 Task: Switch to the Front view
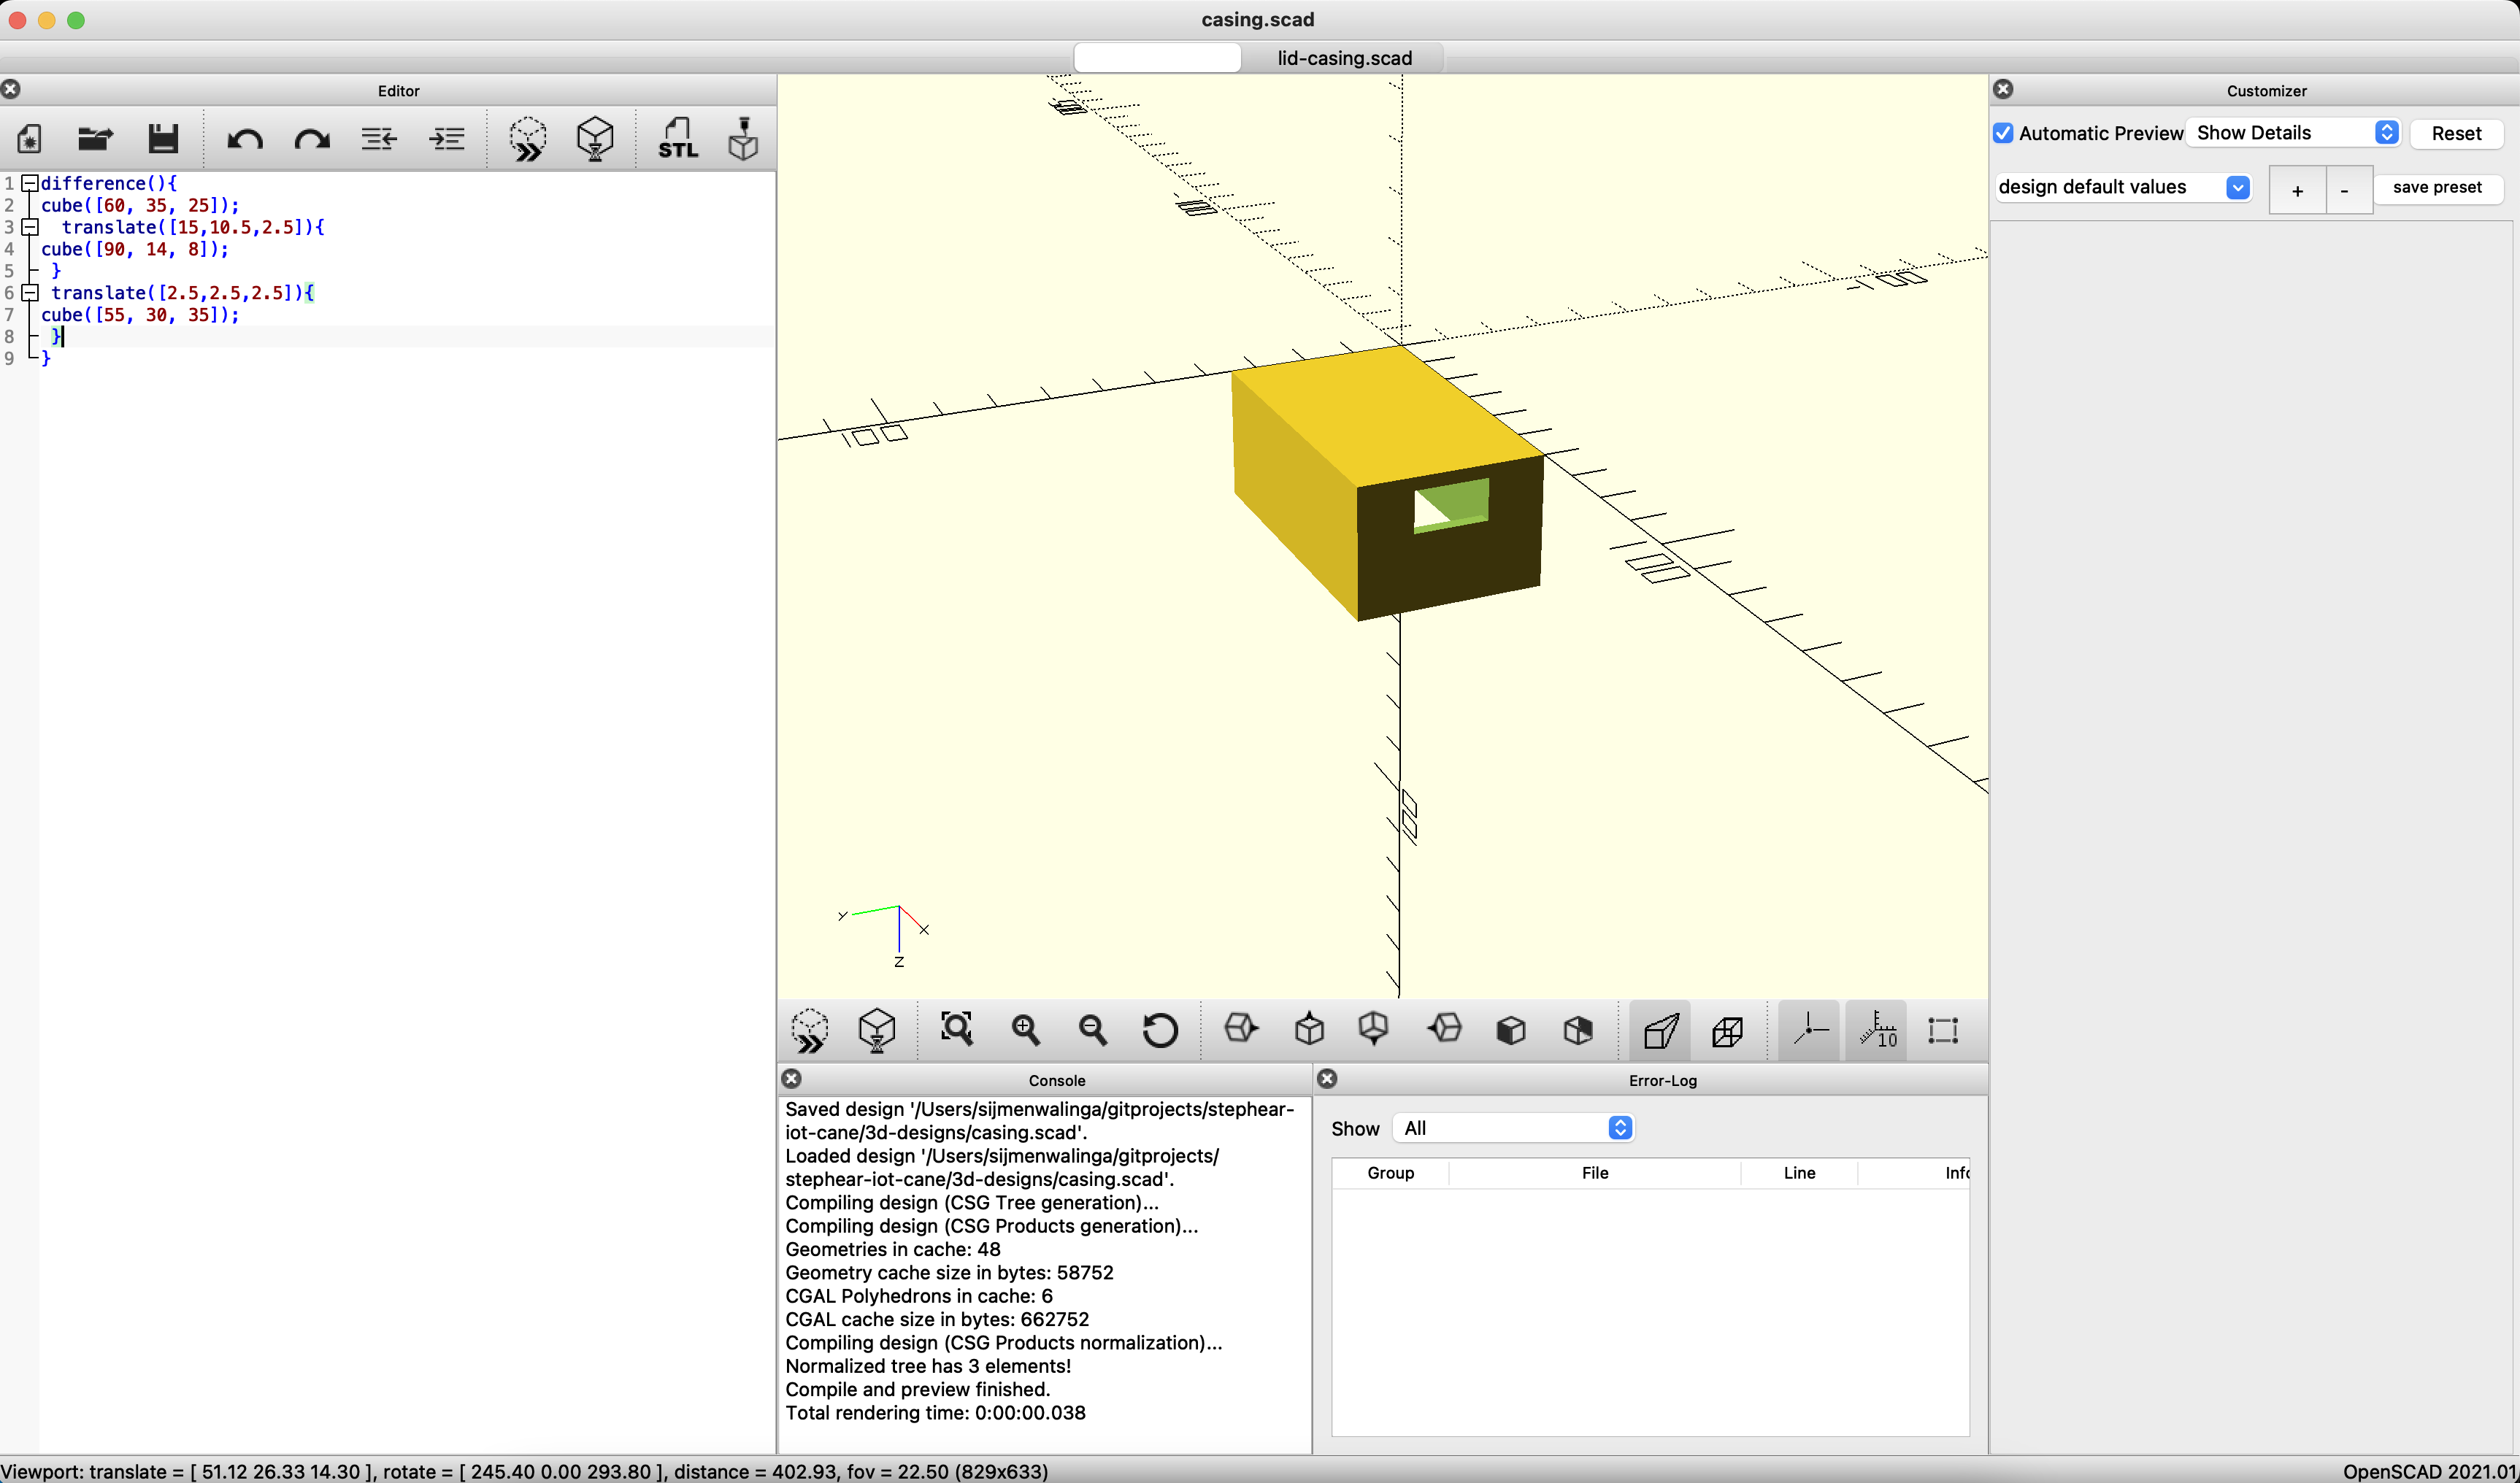1511,1030
